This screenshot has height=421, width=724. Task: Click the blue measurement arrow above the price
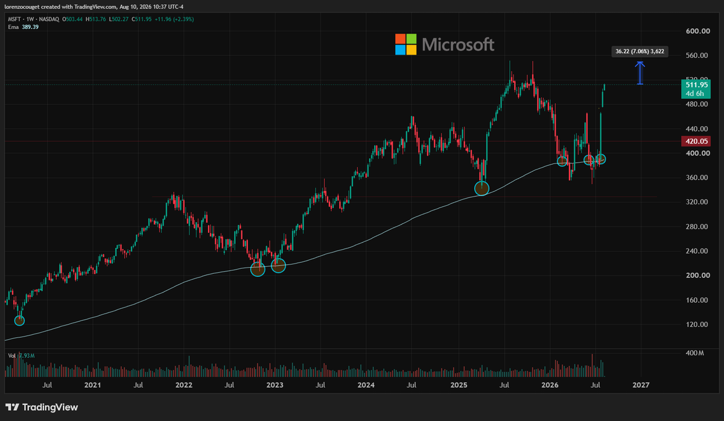(640, 72)
